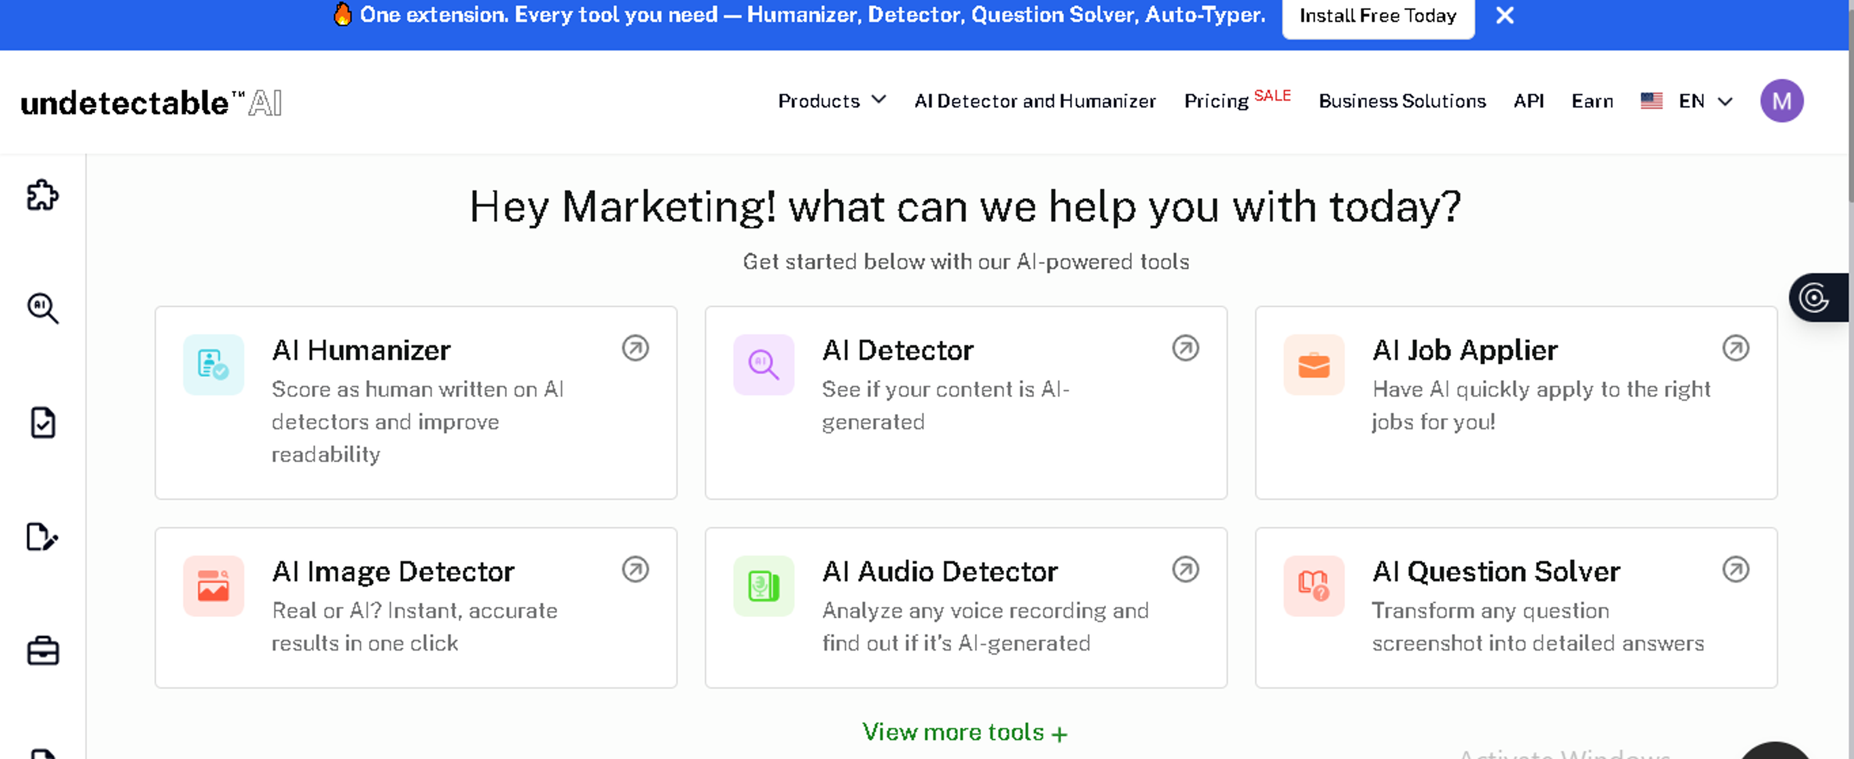This screenshot has width=1854, height=759.
Task: Click the fire emoji in the banner
Action: coord(343,14)
